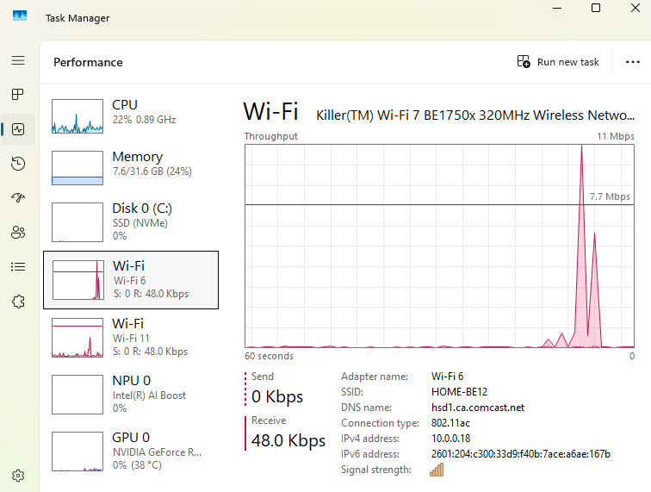Open the Startup apps page icon

pos(18,197)
